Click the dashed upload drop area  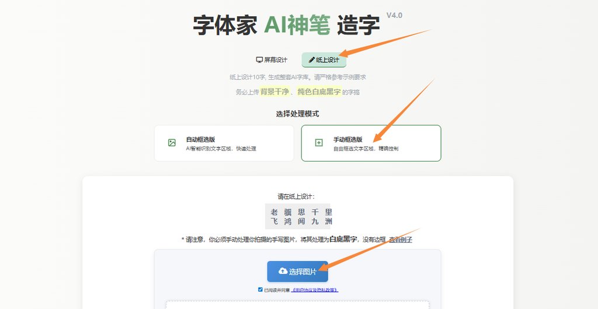tap(297, 305)
